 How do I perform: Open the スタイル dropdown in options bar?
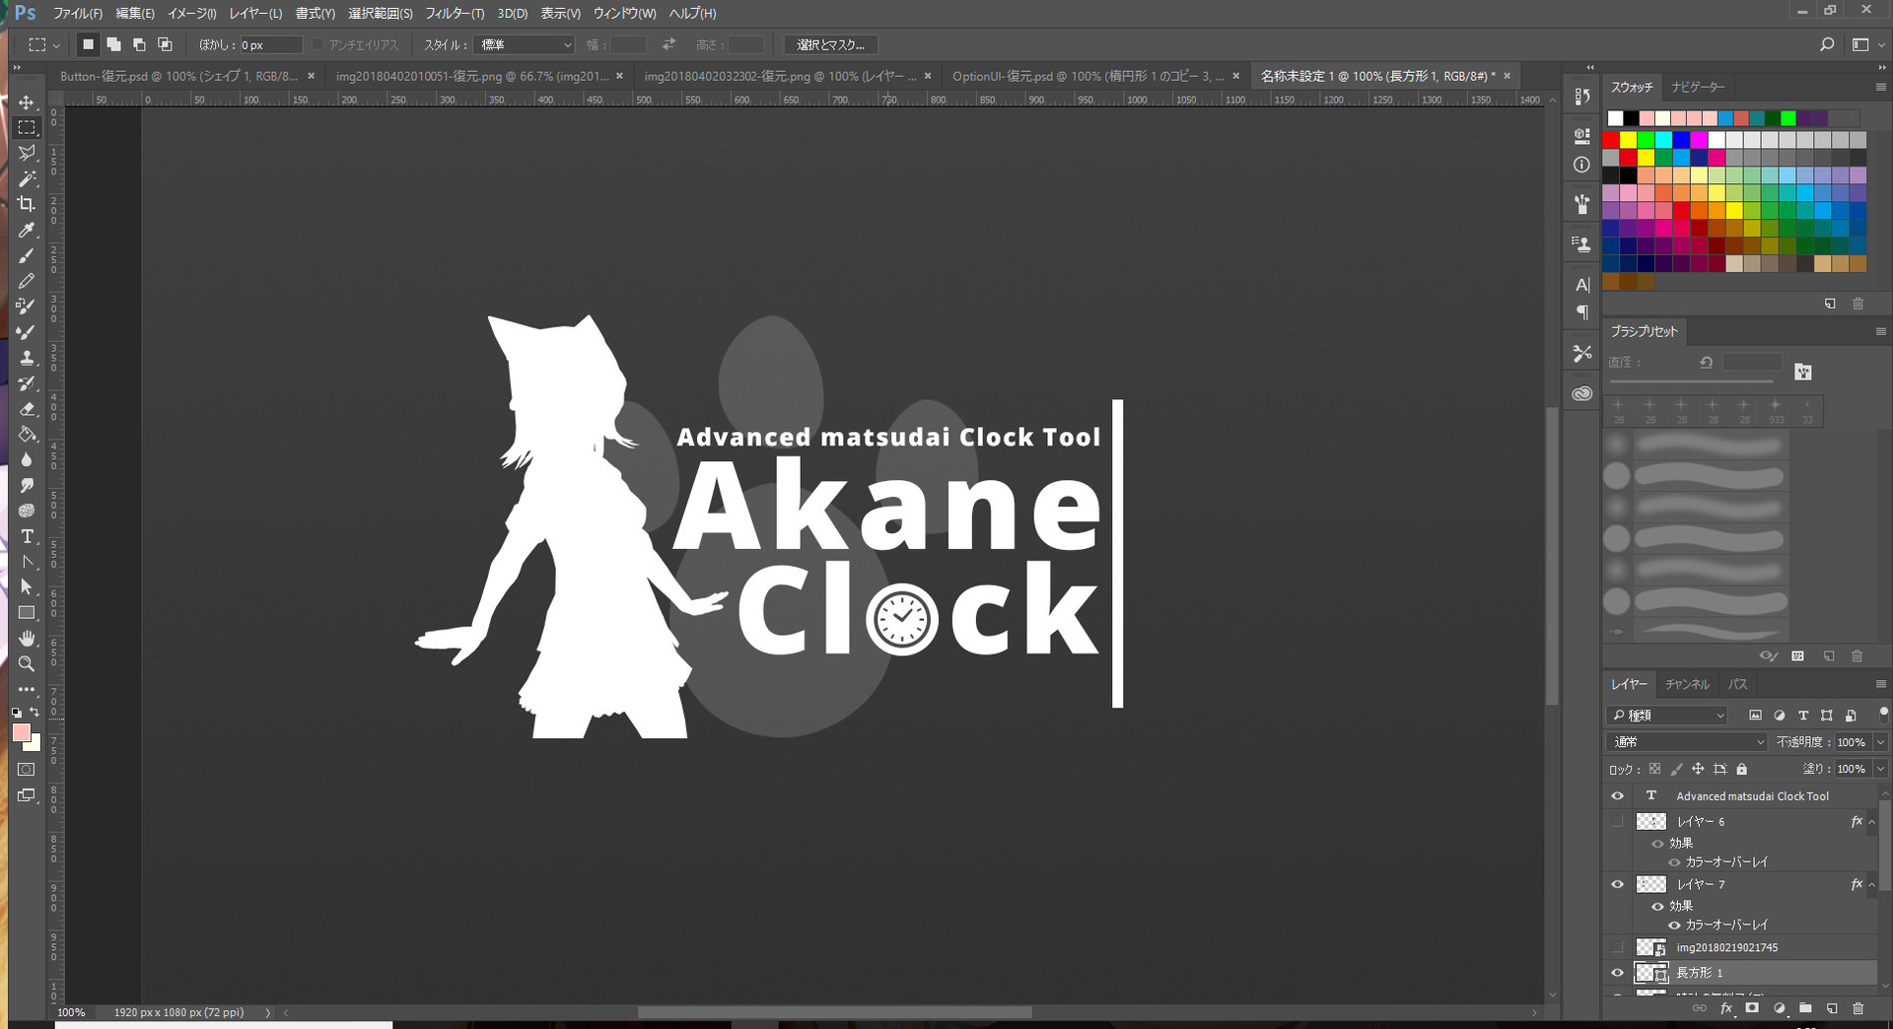tap(525, 45)
